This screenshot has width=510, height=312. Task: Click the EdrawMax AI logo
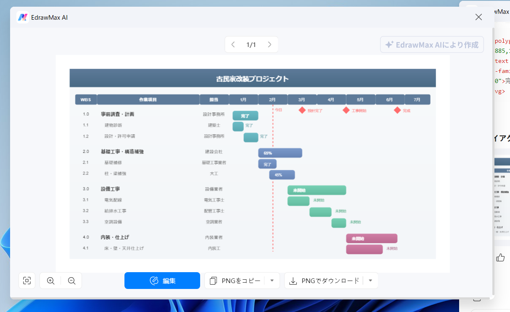pyautogui.click(x=22, y=17)
